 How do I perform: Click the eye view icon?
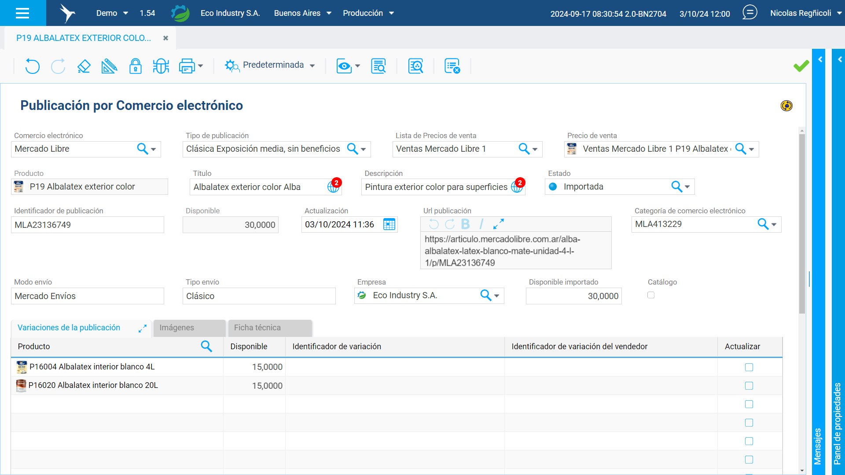click(344, 66)
